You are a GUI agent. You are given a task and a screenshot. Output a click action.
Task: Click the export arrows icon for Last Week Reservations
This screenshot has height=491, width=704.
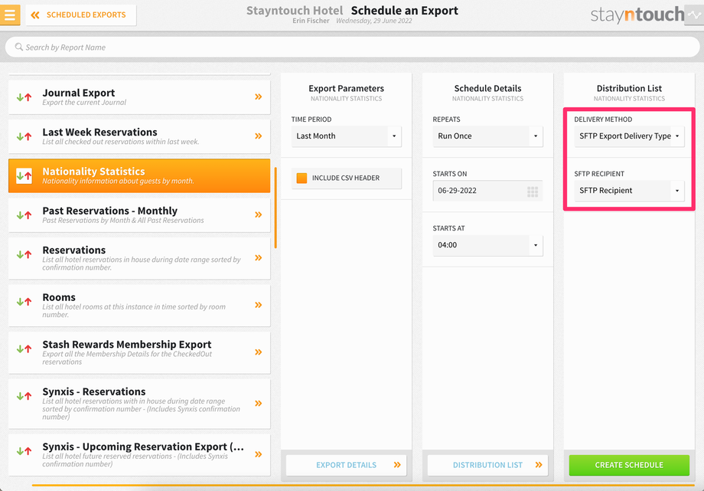24,136
